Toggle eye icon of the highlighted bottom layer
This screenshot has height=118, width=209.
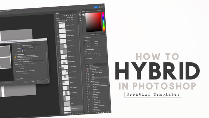pyautogui.click(x=63, y=109)
